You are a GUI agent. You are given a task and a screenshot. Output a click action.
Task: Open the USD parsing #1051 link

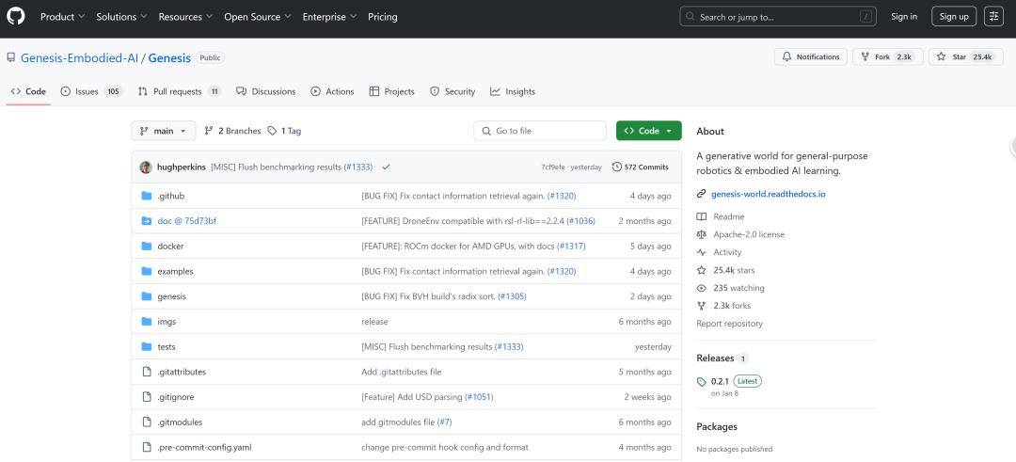point(480,396)
